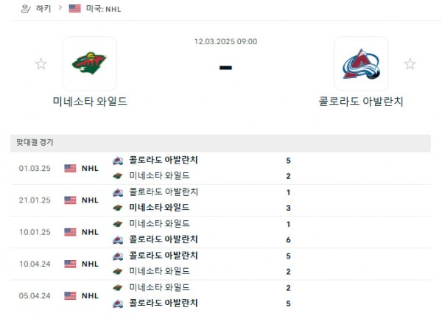
Task: Open the 미네소타 와일드 team name heading
Action: (90, 101)
